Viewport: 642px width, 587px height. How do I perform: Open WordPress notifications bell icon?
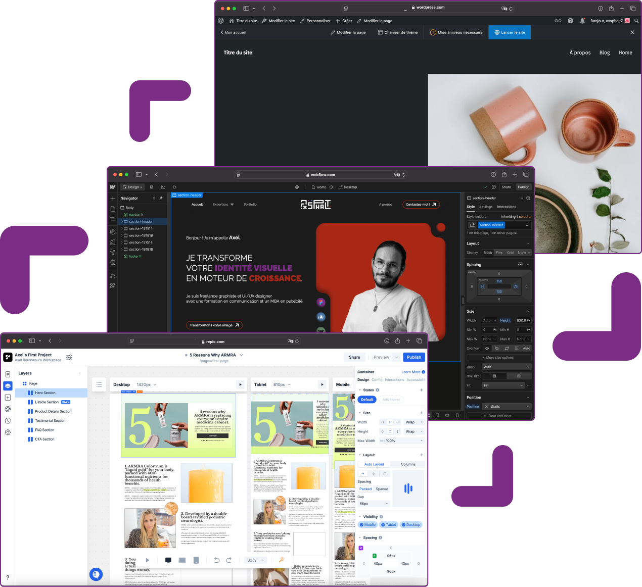pos(582,21)
